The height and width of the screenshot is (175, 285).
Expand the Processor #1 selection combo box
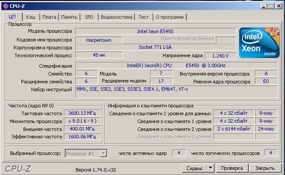pos(104,153)
